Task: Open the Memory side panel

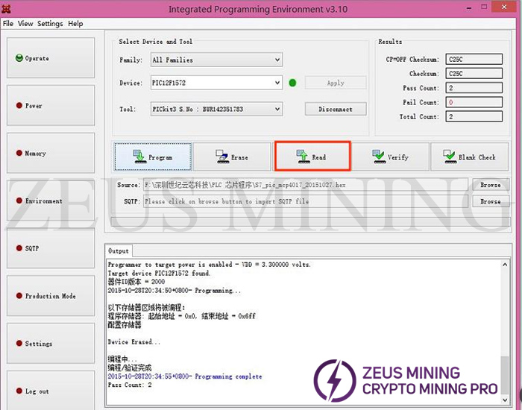Action: coord(50,154)
